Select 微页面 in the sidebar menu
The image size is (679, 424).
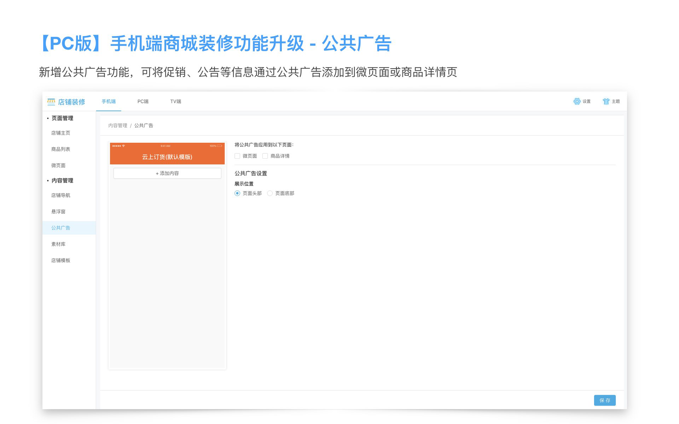[58, 165]
